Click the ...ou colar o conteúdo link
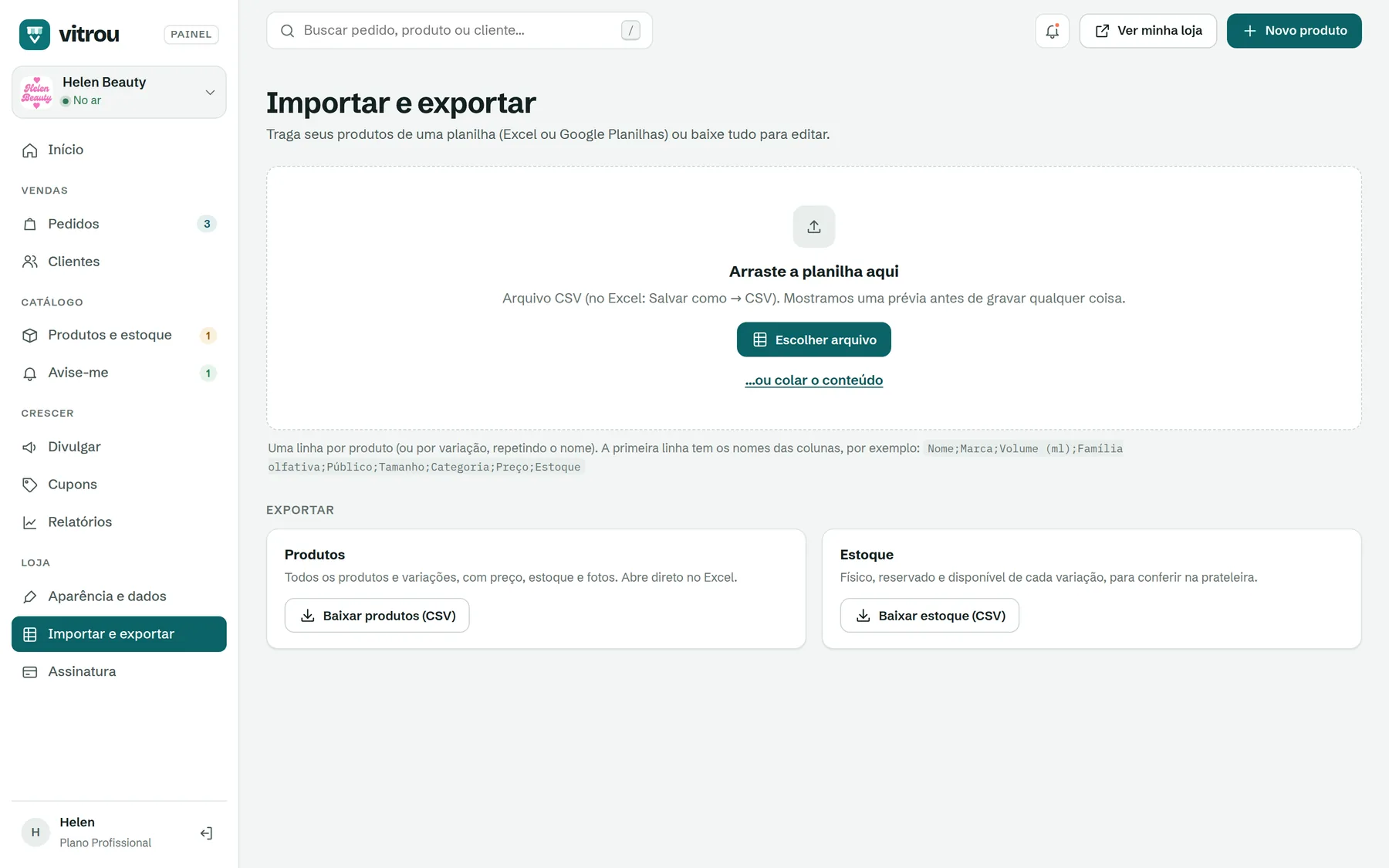Viewport: 1389px width, 868px height. pos(814,380)
